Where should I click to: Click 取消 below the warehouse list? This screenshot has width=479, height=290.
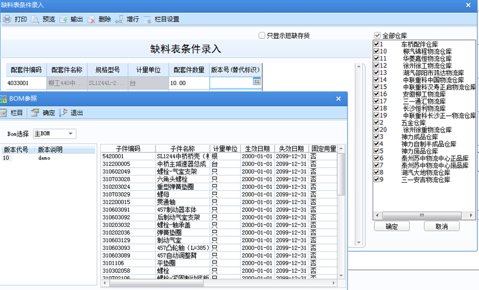click(x=441, y=226)
